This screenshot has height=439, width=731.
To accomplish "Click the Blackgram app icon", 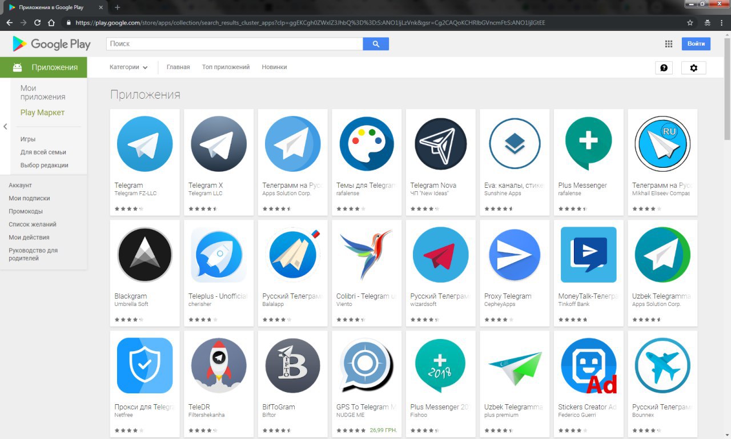I will tap(144, 255).
